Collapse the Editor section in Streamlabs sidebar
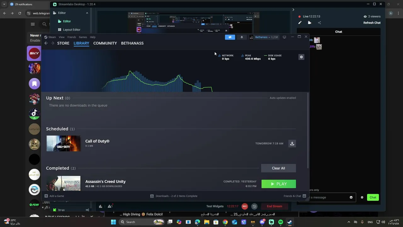The height and width of the screenshot is (227, 403). click(x=87, y=13)
